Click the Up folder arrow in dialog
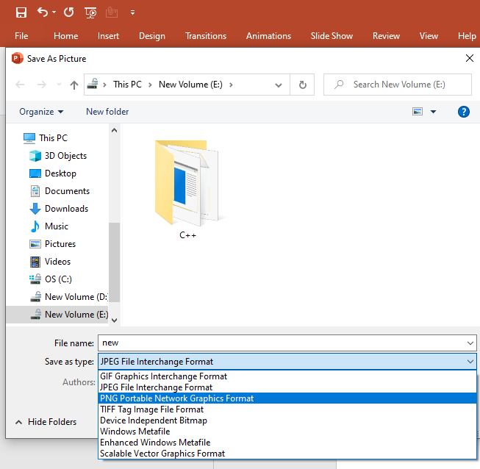Image resolution: width=480 pixels, height=469 pixels. (74, 85)
